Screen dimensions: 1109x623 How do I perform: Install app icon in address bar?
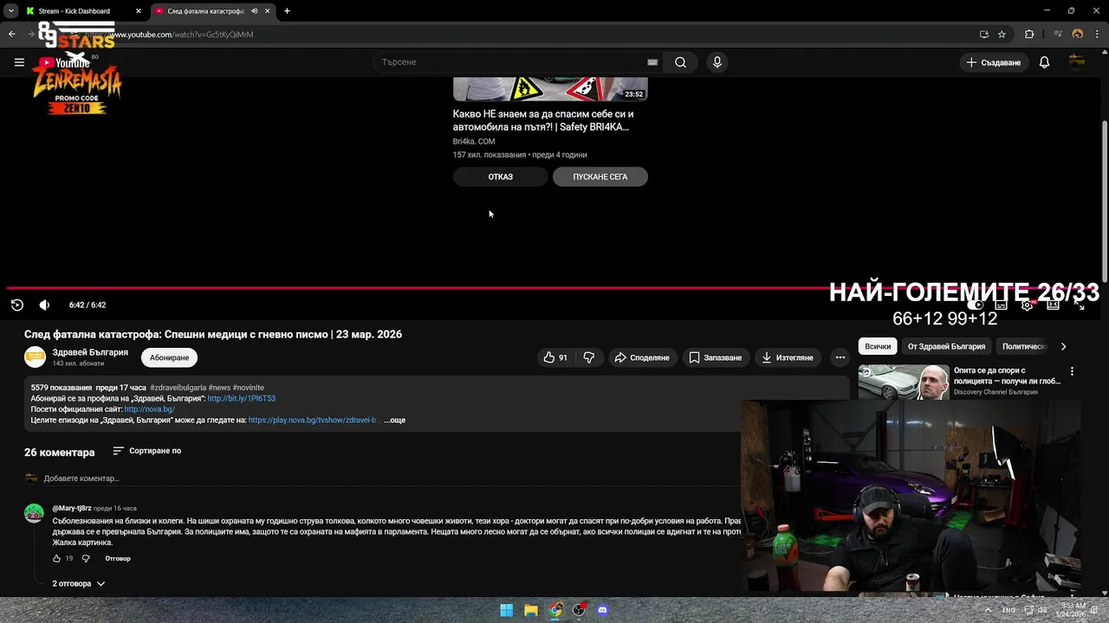(984, 35)
